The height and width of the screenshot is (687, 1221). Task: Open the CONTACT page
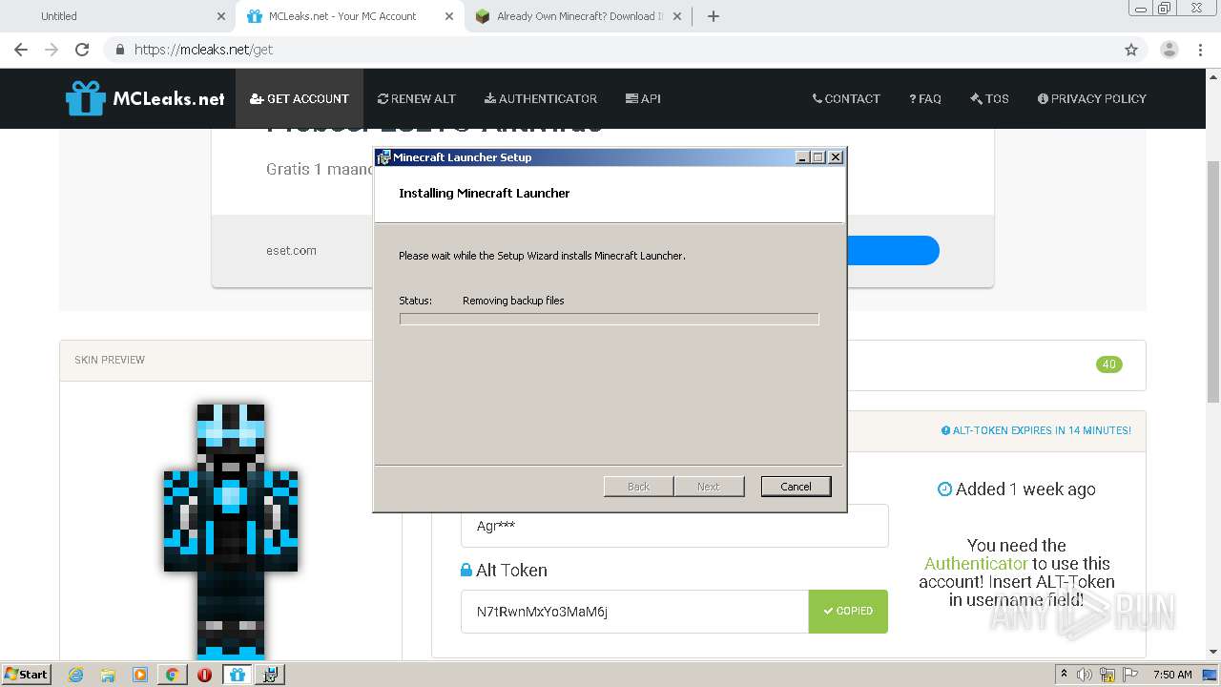point(846,98)
